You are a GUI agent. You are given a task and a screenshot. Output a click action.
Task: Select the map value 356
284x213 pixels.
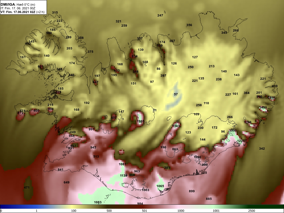click(189, 25)
